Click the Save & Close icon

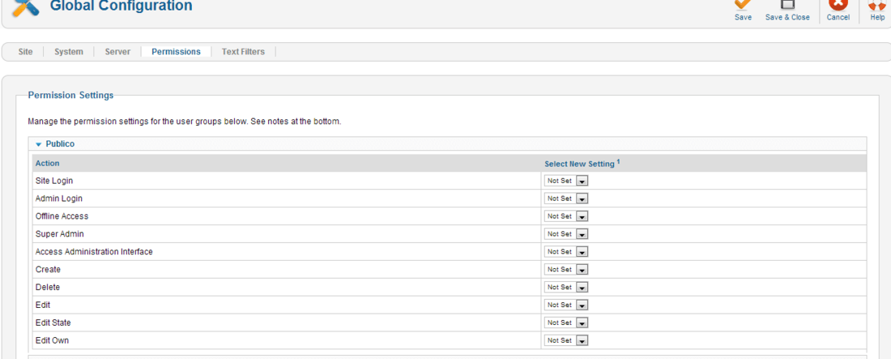(x=787, y=5)
